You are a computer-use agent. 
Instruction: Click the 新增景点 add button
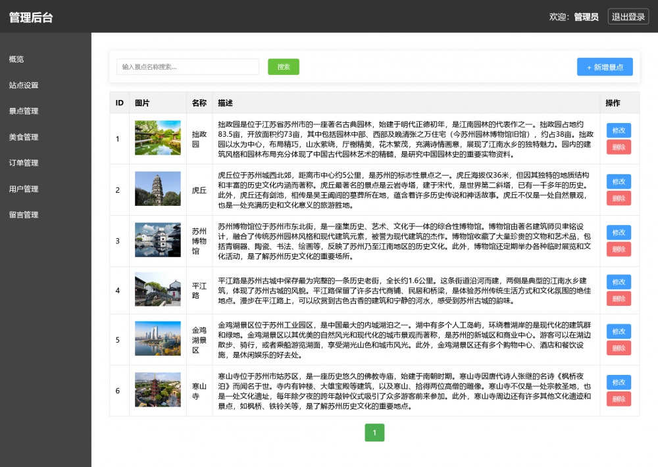[605, 67]
